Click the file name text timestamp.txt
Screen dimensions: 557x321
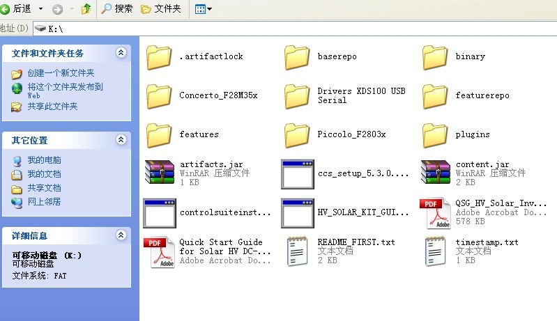point(487,242)
